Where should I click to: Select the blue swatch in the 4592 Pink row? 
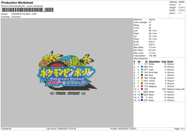(x=142, y=67)
